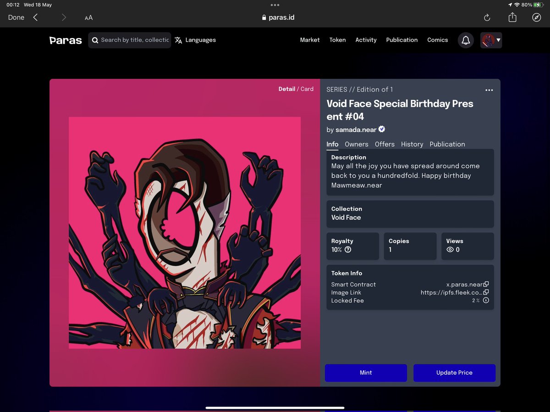
Task: Click the 10% royalty value
Action: (336, 250)
